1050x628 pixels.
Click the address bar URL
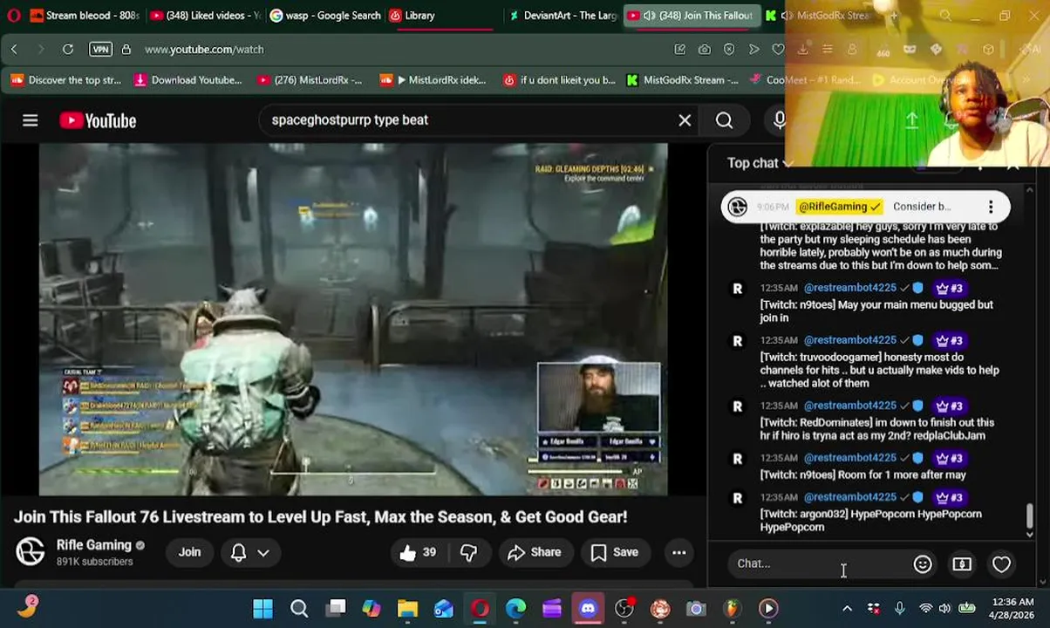[x=204, y=50]
